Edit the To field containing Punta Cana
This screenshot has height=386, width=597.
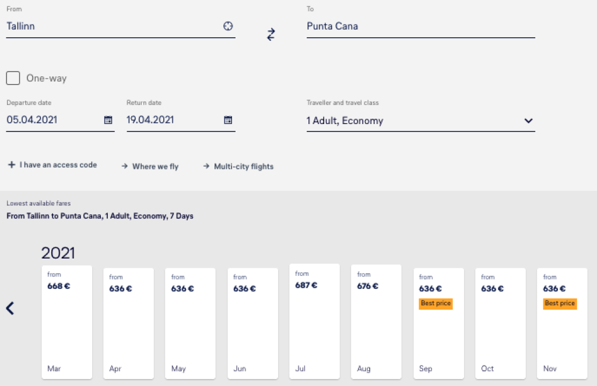click(x=420, y=26)
